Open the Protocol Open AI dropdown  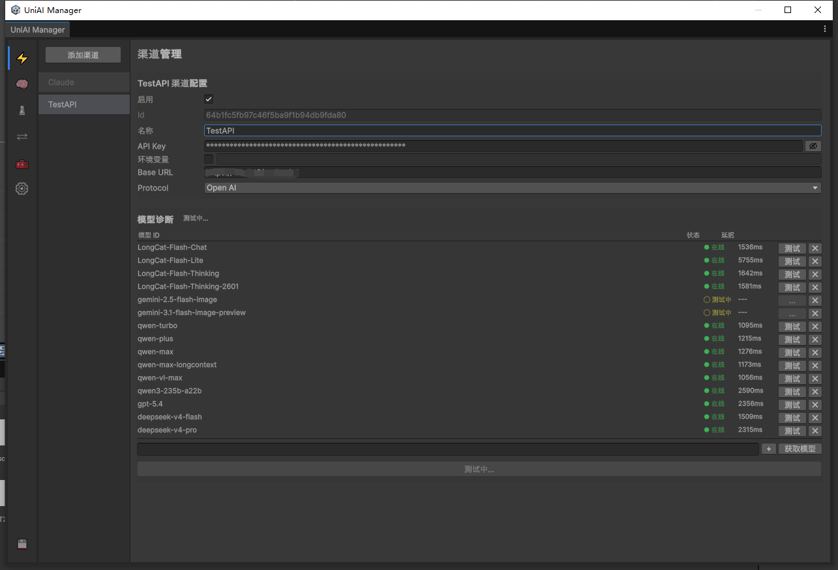click(513, 188)
